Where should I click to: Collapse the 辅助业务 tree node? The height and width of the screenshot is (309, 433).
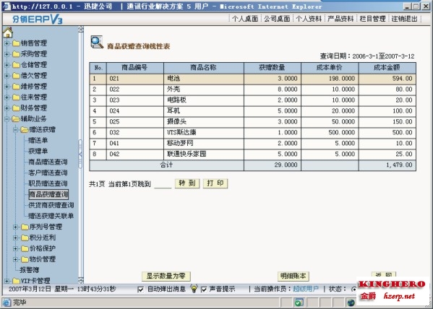(x=7, y=119)
